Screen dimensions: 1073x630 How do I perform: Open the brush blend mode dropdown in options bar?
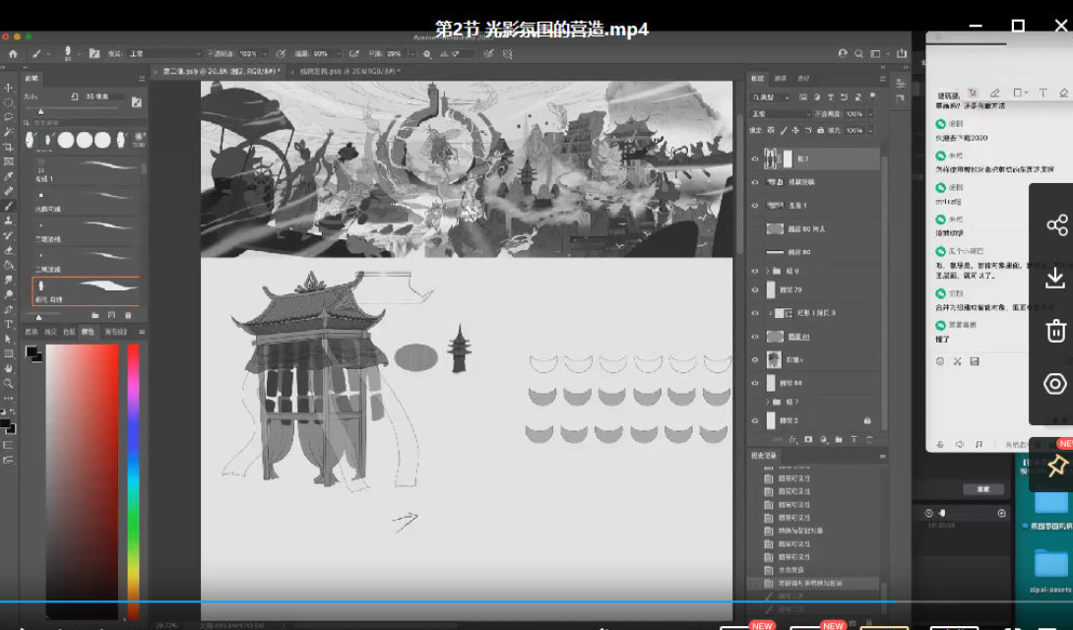[164, 53]
